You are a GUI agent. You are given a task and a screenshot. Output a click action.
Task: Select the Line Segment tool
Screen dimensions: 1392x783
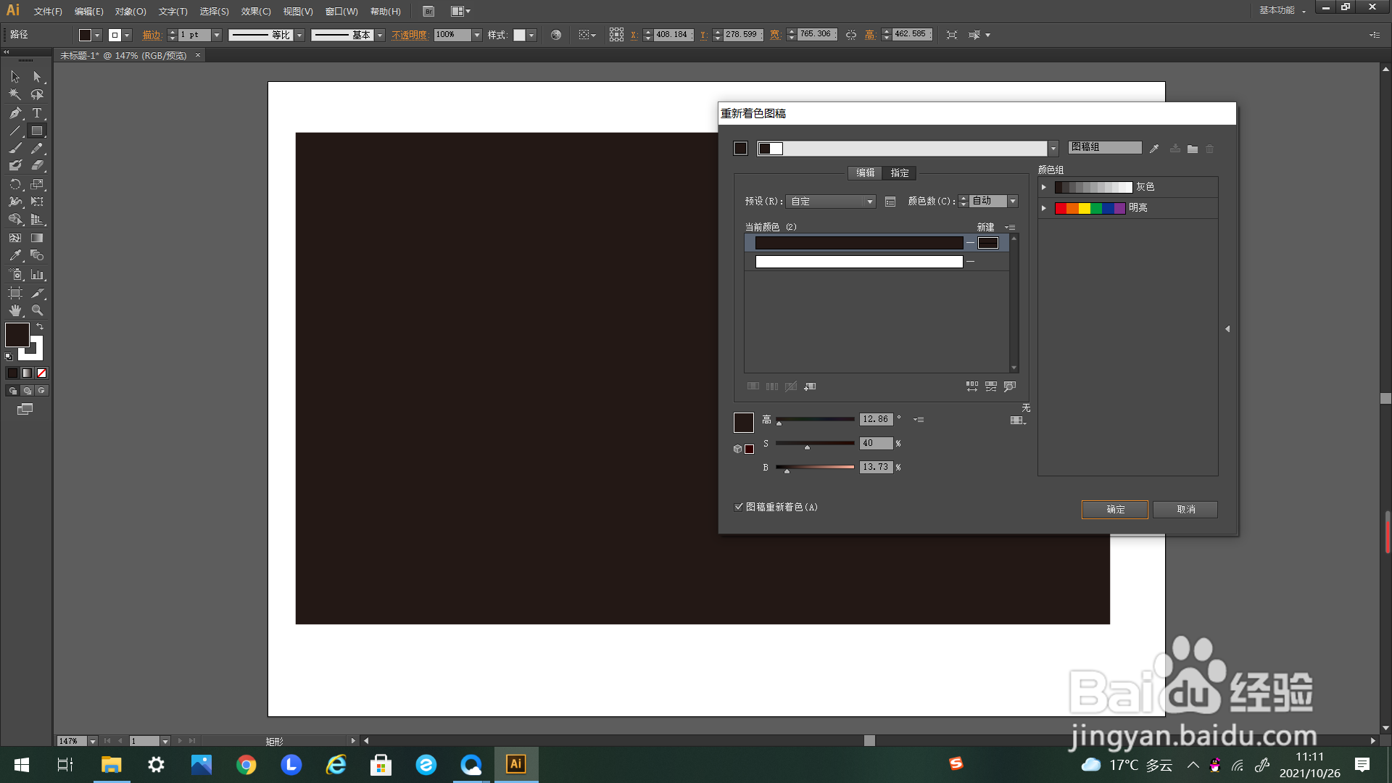[x=15, y=131]
